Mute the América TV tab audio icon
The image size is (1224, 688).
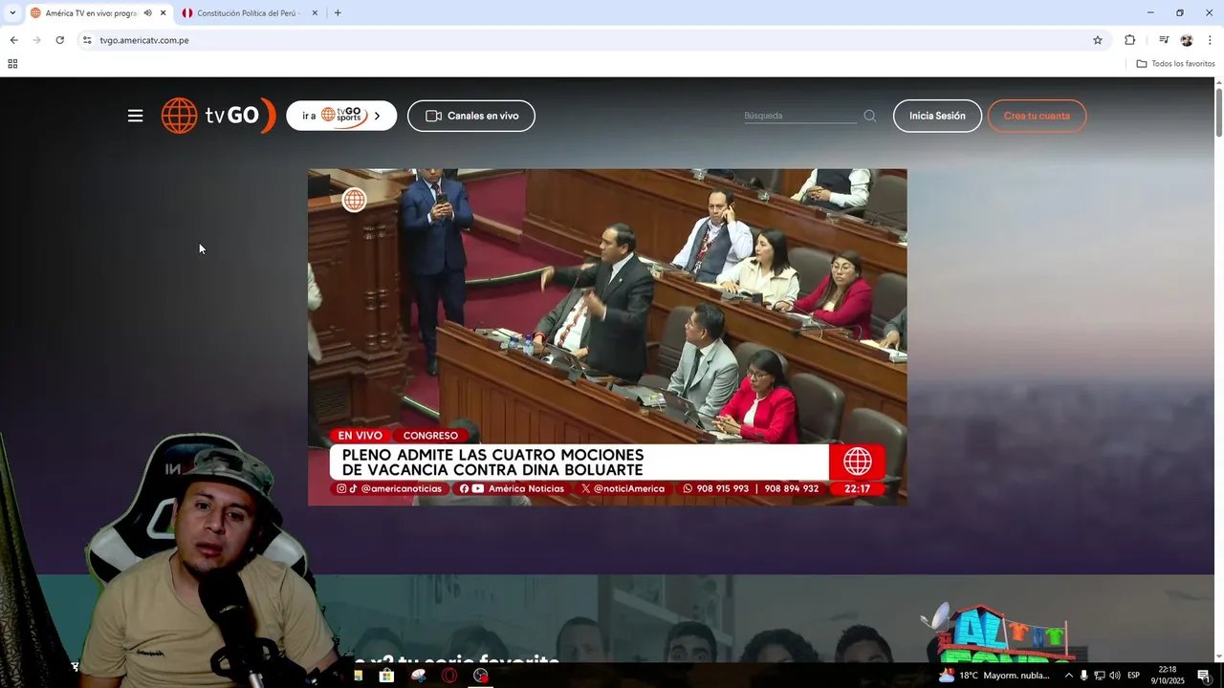click(x=147, y=13)
